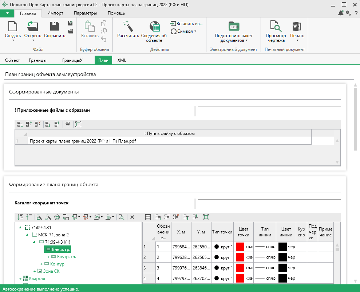Save the project with the Сохранить icon
The height and width of the screenshot is (292, 360).
pyautogui.click(x=55, y=27)
